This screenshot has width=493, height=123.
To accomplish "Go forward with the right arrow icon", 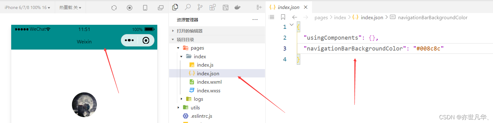I will click(x=306, y=17).
